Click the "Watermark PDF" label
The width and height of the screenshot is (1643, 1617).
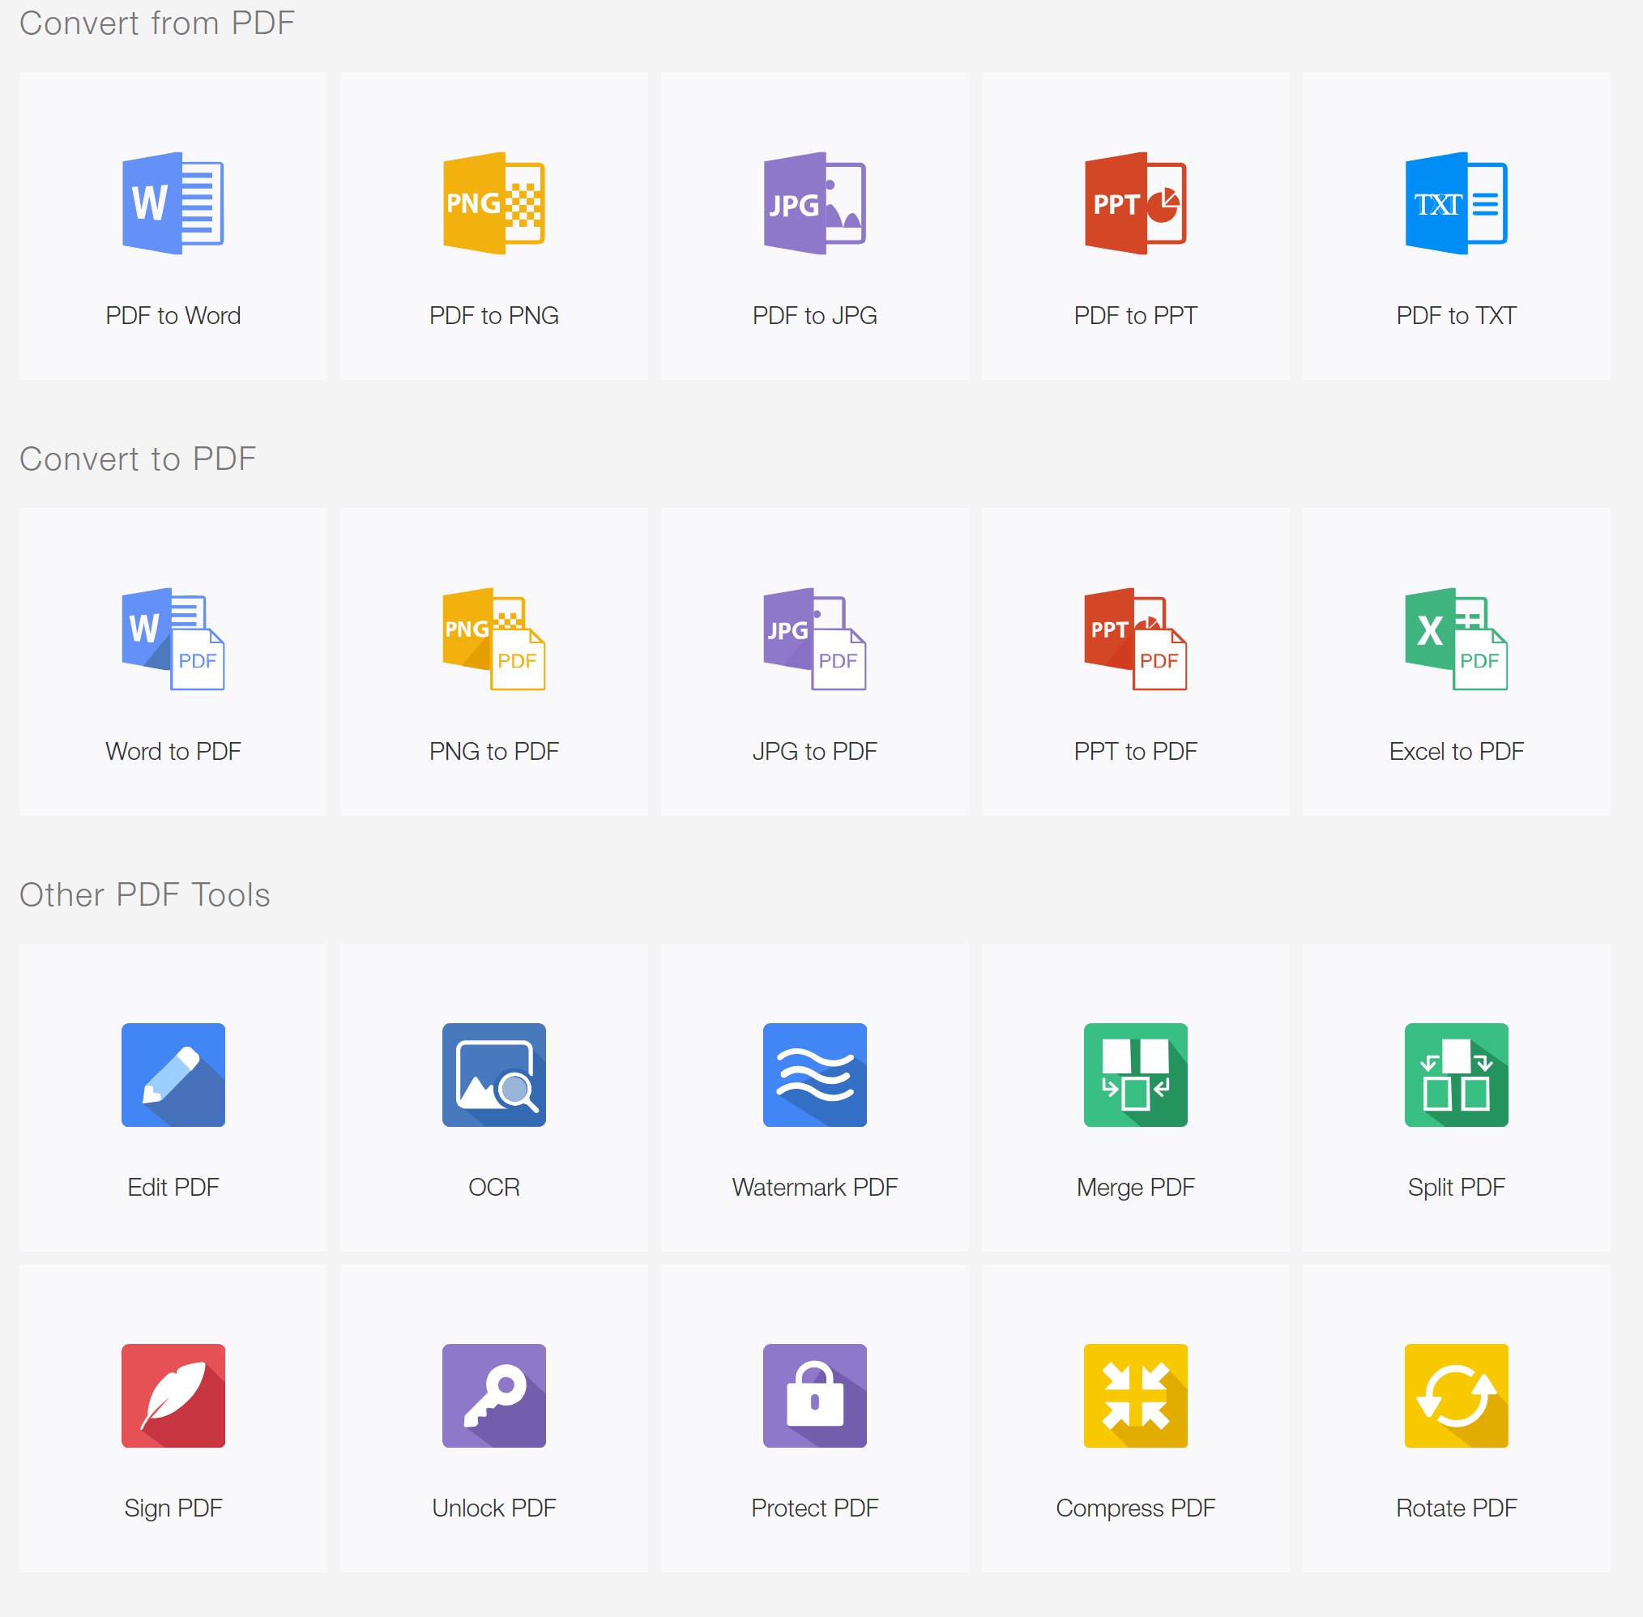point(815,1188)
